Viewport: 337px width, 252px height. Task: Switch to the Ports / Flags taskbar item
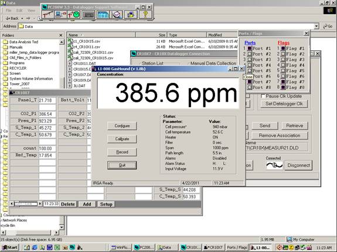tap(237, 247)
